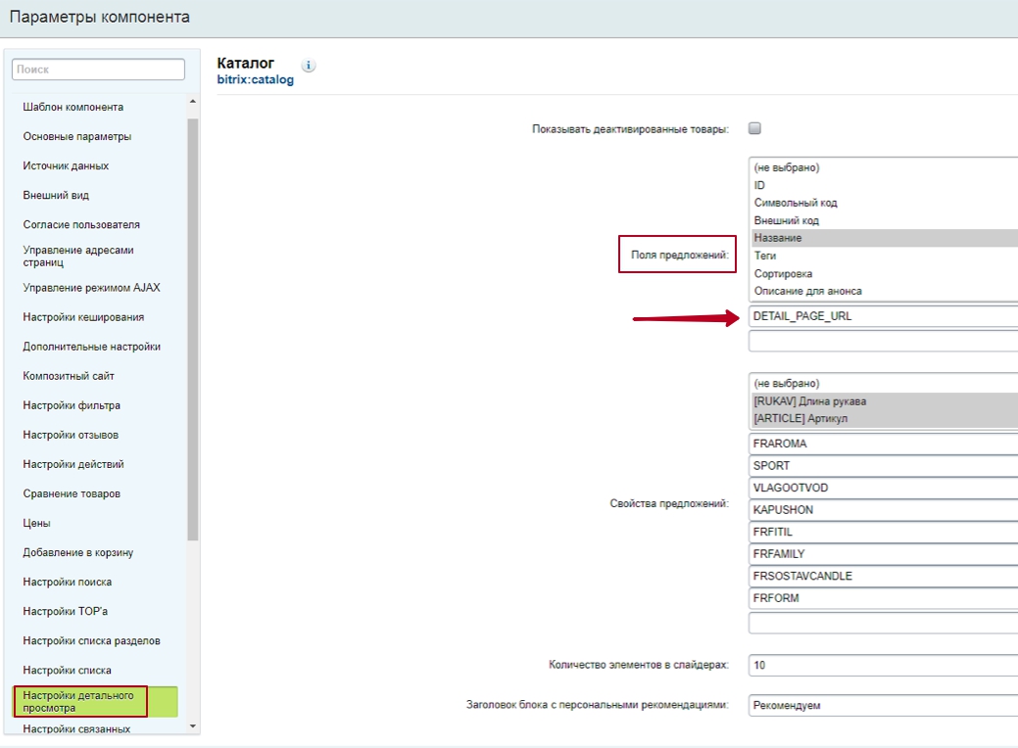The width and height of the screenshot is (1018, 748).
Task: Click the info icon next to Каталог
Action: [x=309, y=66]
